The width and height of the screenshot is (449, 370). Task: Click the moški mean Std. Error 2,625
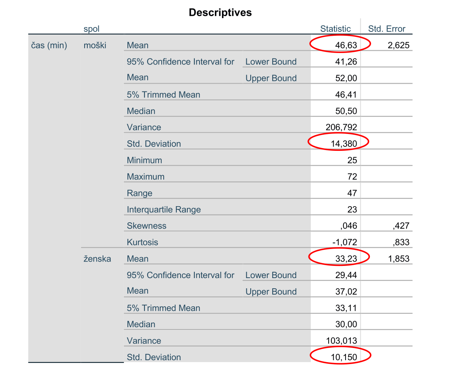coord(399,45)
